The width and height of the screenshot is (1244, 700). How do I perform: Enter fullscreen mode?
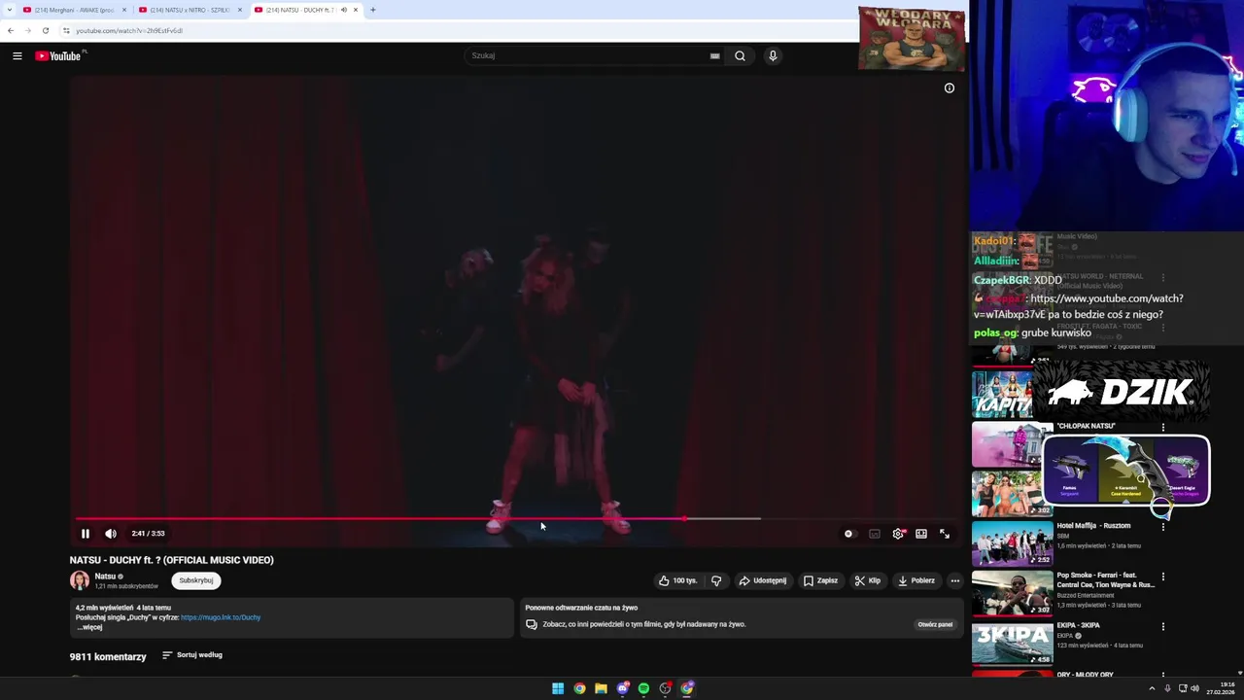pyautogui.click(x=945, y=534)
